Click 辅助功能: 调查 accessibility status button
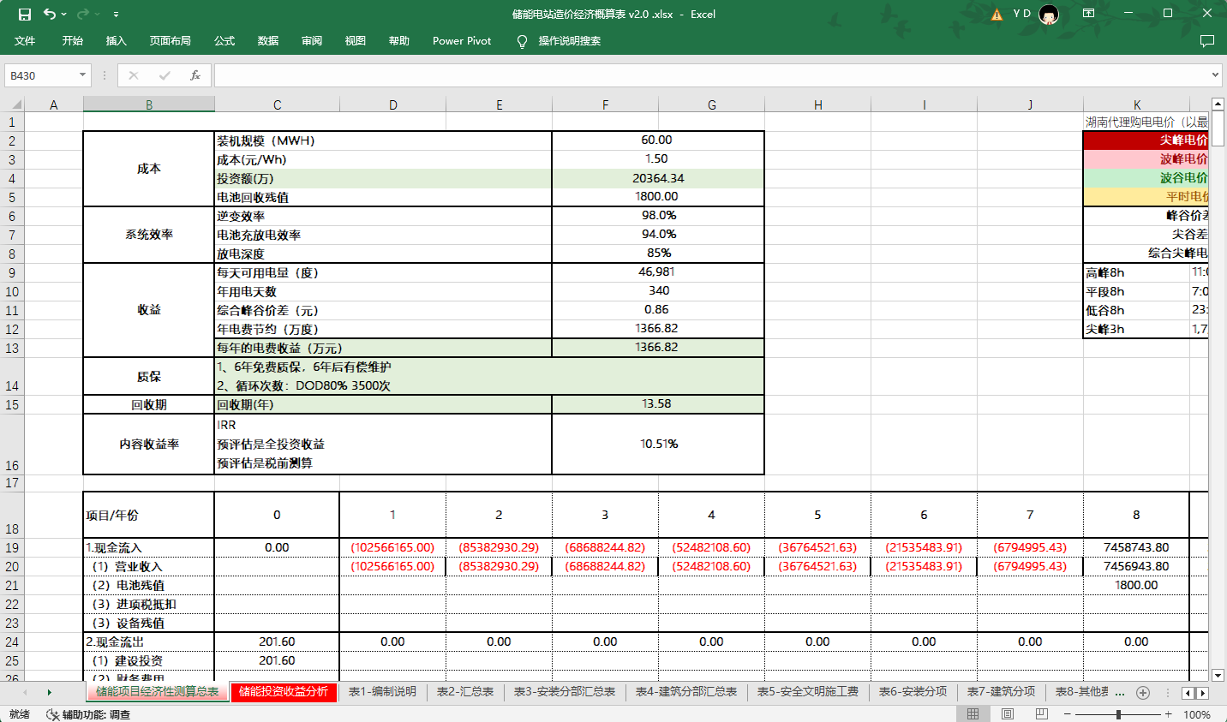 tap(88, 714)
